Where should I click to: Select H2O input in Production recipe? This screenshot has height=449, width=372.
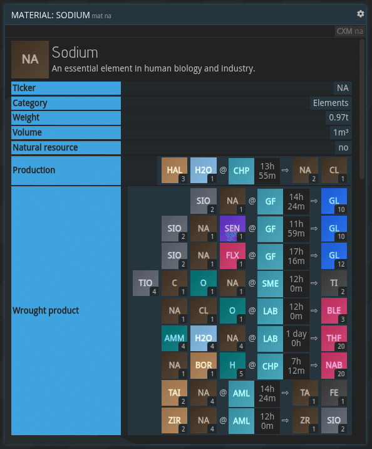coord(204,171)
